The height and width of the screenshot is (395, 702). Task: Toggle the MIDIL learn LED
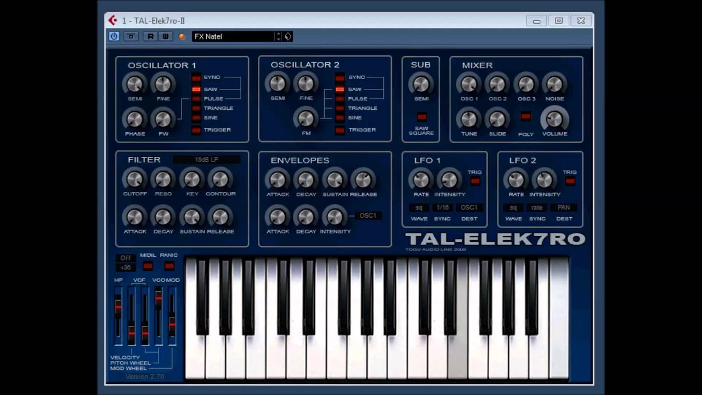pos(148,266)
